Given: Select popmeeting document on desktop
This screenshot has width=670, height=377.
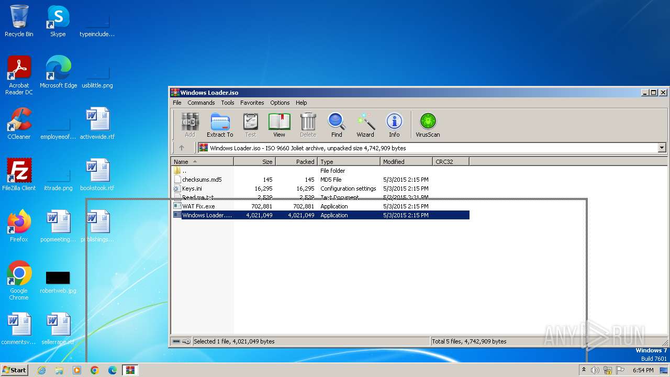Looking at the screenshot, I should [58, 226].
